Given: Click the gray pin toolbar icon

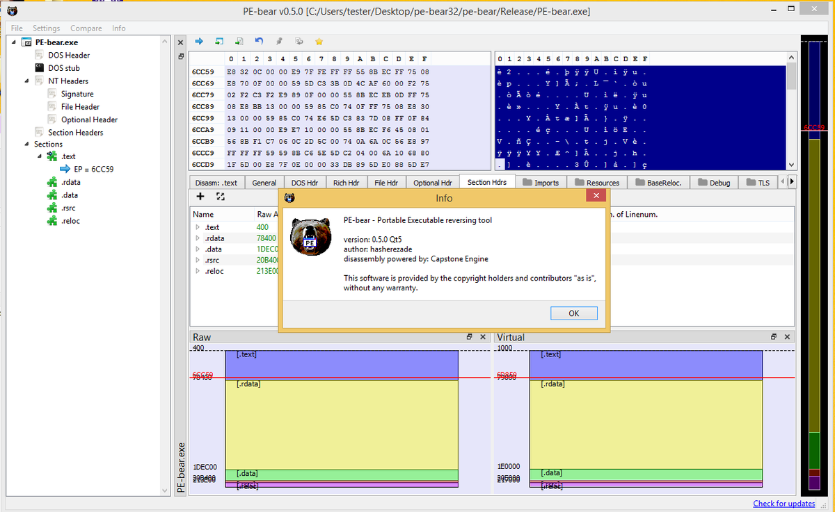Looking at the screenshot, I should click(x=279, y=41).
